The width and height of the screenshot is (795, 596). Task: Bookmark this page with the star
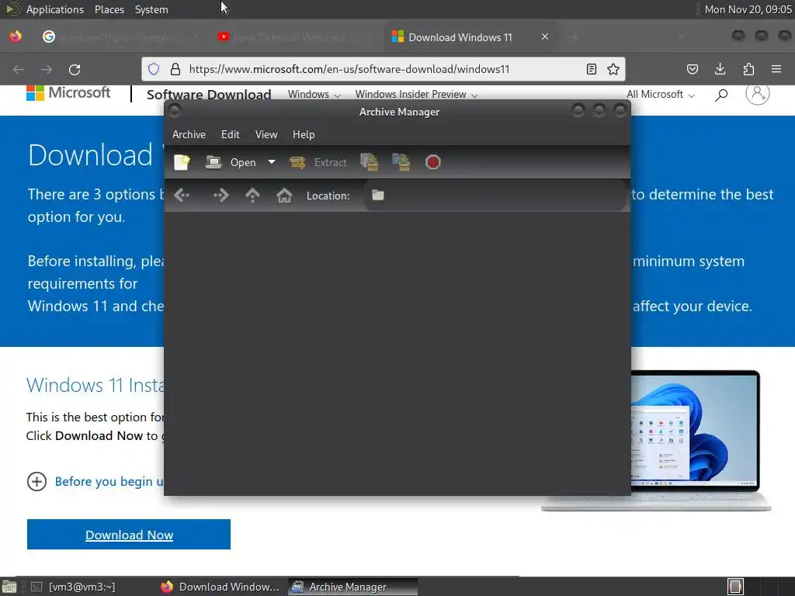tap(613, 69)
